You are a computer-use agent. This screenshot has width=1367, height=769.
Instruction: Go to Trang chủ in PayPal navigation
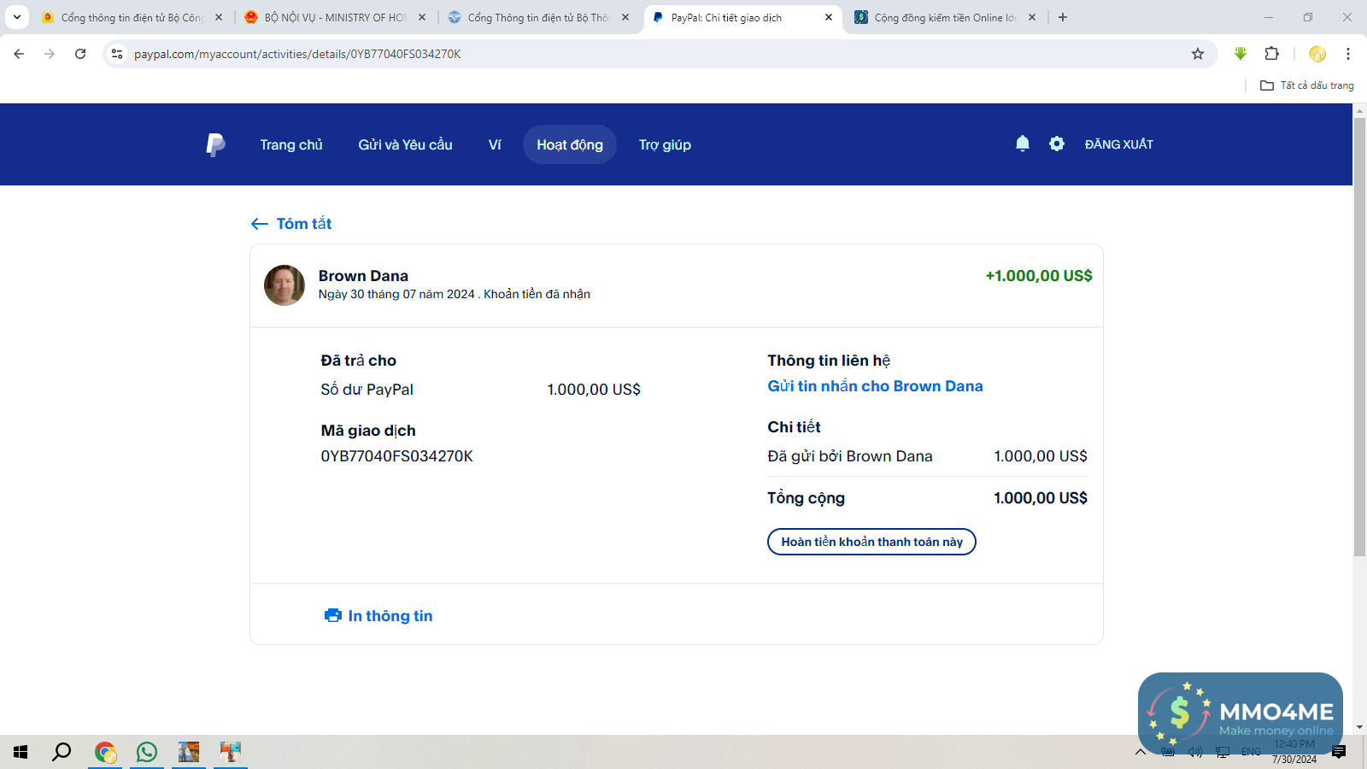(x=291, y=144)
